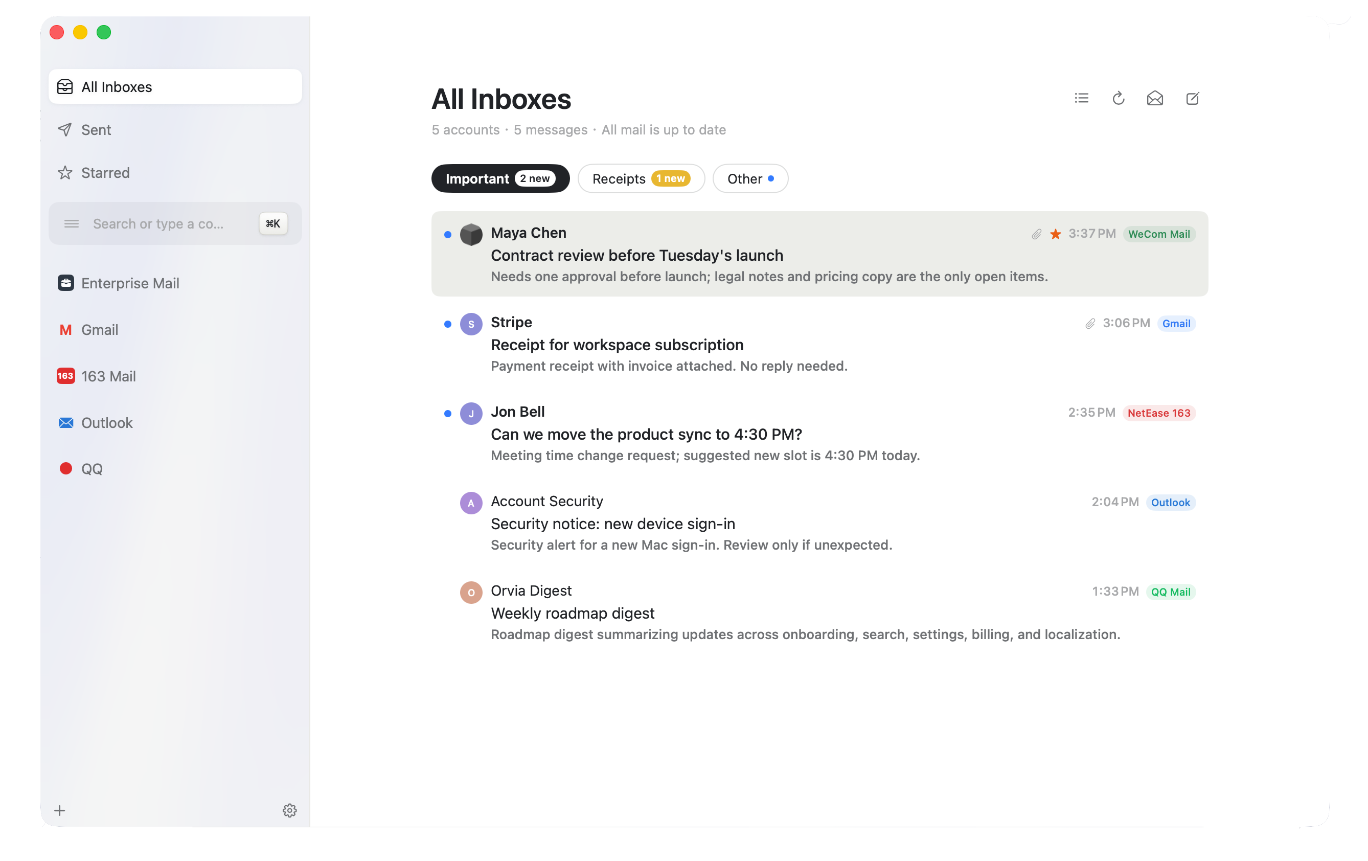Click unread dot on Stripe email
Image resolution: width=1368 pixels, height=861 pixels.
[x=448, y=324]
